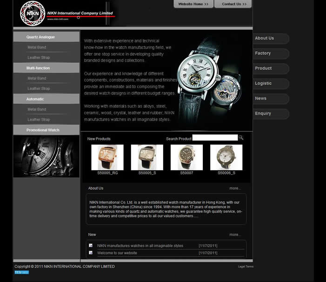Image resolution: width=326 pixels, height=282 pixels.
Task: Open the S50005_RG watch thumbnail
Action: click(107, 158)
